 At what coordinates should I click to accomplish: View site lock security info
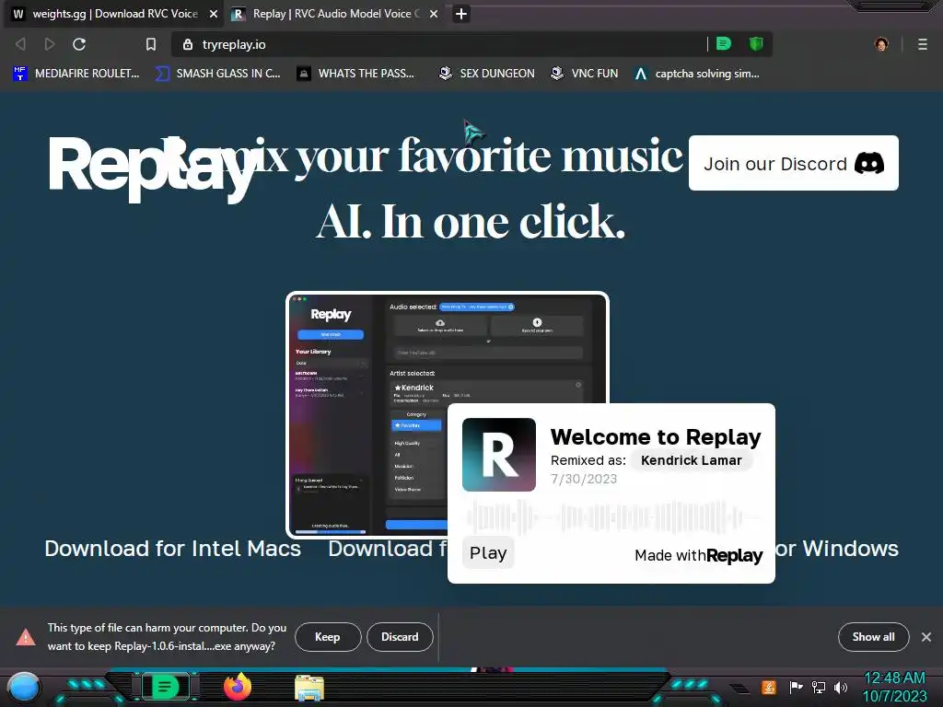(x=188, y=44)
